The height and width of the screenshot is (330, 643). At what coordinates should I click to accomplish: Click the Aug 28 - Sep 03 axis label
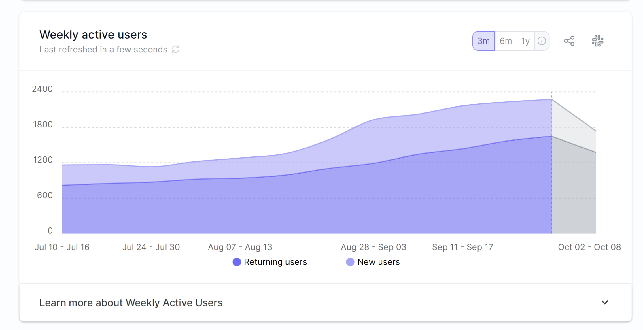[373, 247]
